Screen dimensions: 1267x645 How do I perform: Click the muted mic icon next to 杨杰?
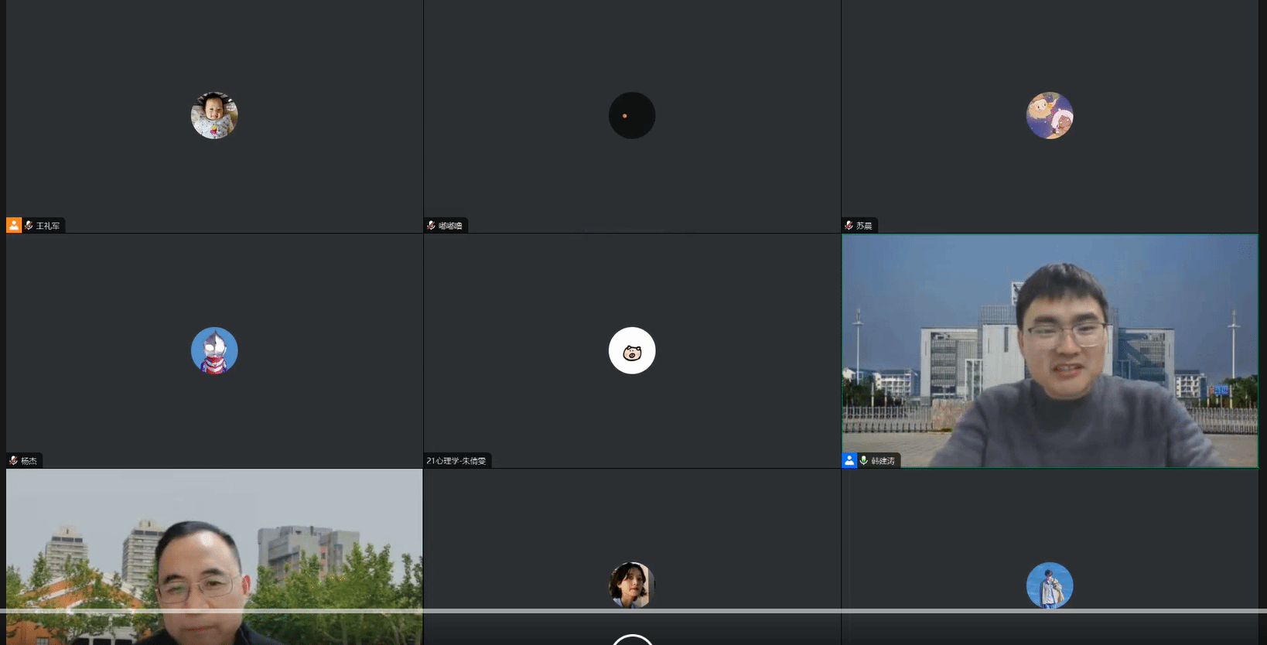click(x=13, y=461)
